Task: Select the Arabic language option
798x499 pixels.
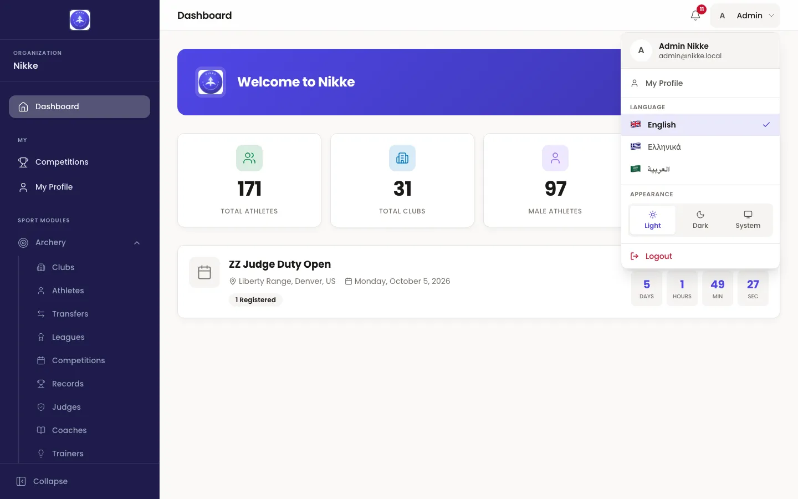Action: (x=700, y=169)
